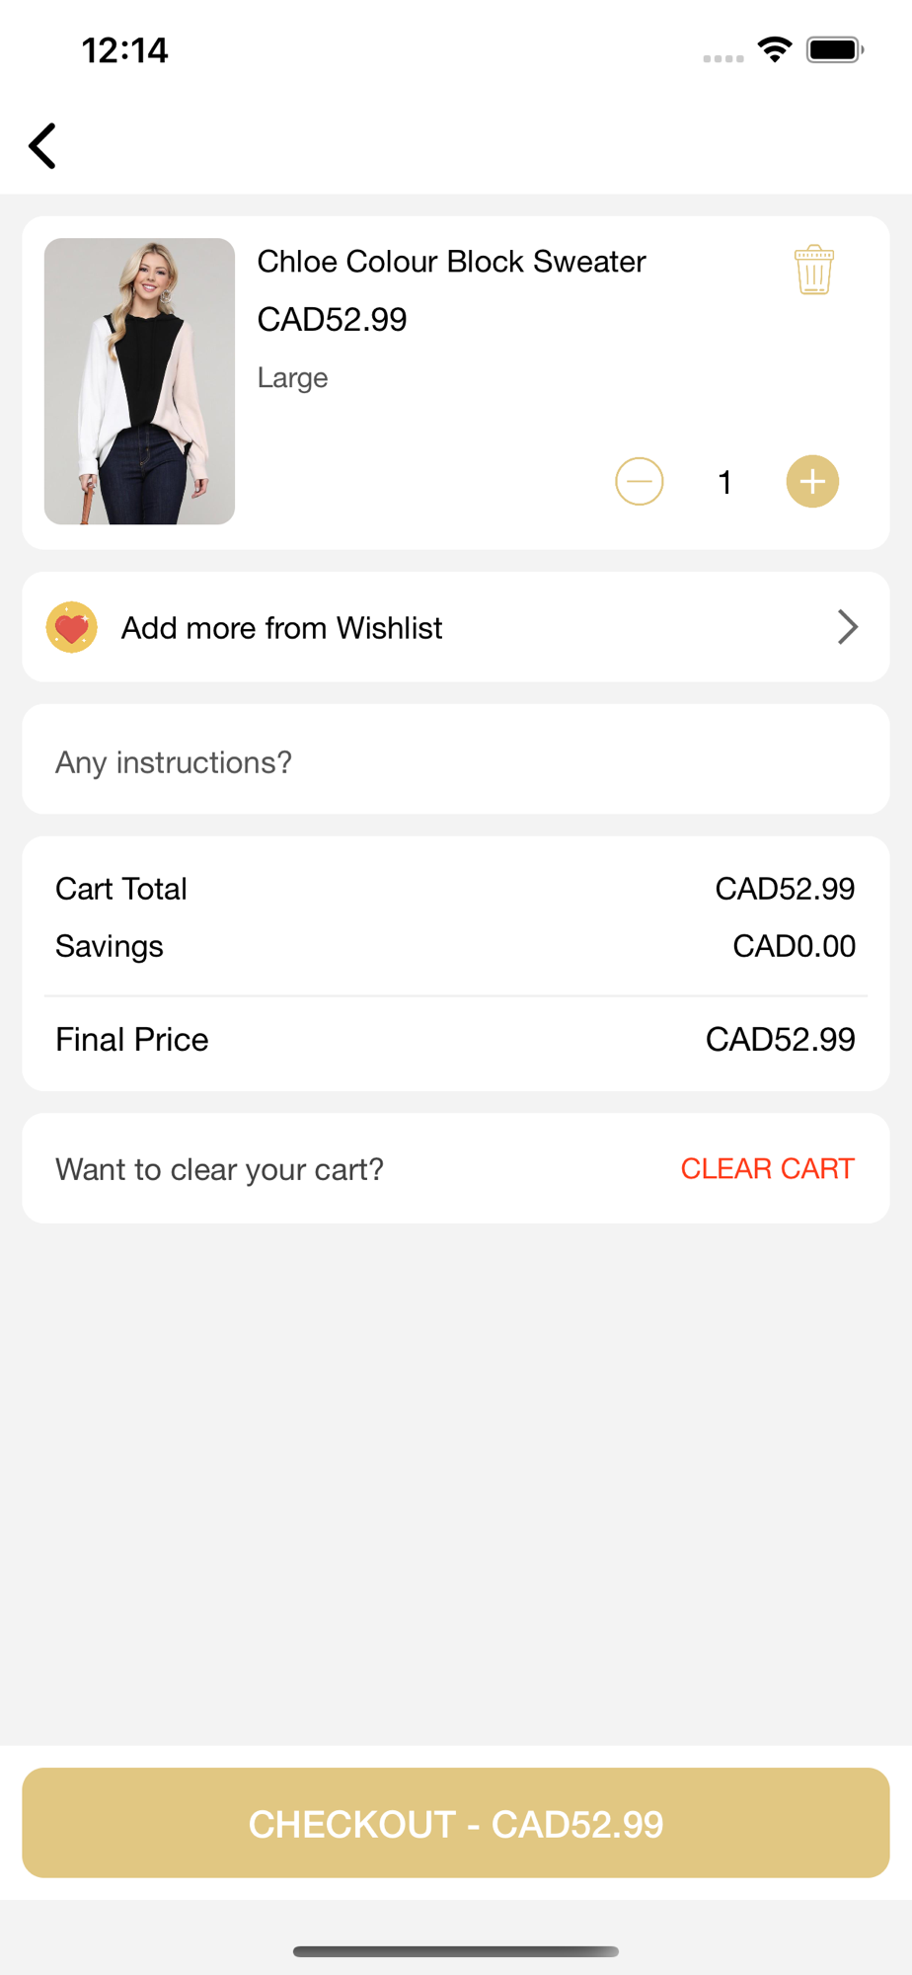Open the Chloe sweater product photo
Image resolution: width=912 pixels, height=1975 pixels.
point(139,381)
